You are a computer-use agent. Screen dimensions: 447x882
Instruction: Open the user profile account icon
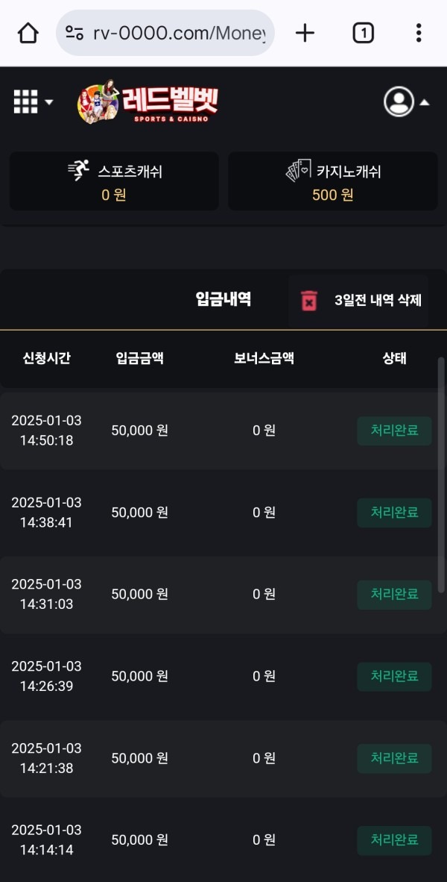(x=399, y=102)
